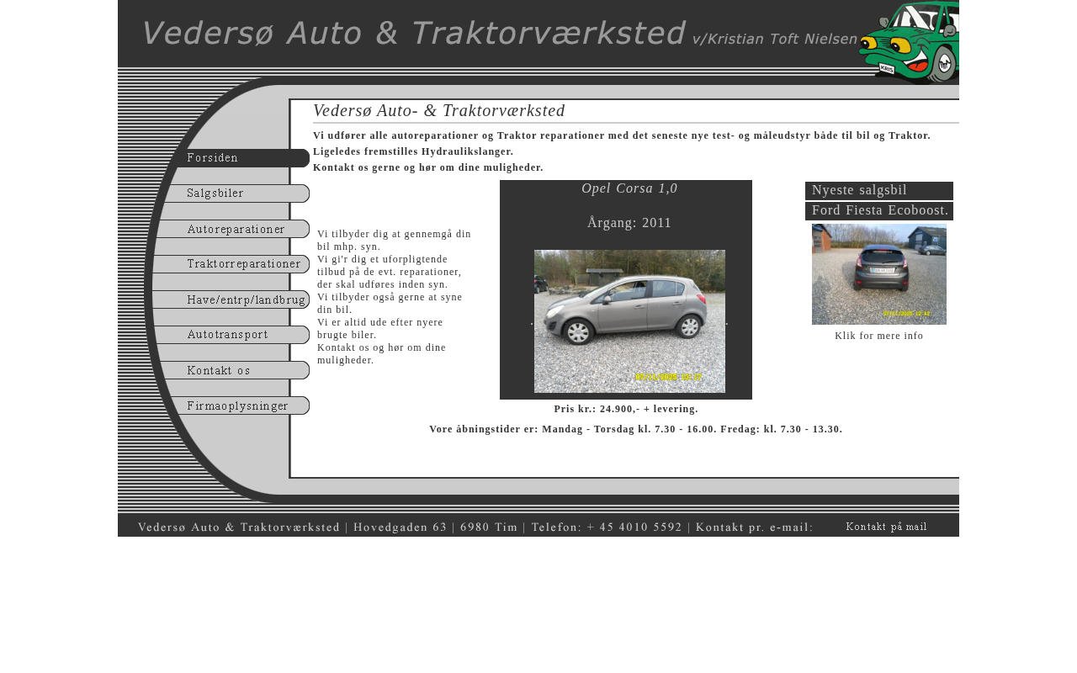
Task: Click the 'Ford Fiesta Ecoboost.' heading
Action: (x=879, y=210)
